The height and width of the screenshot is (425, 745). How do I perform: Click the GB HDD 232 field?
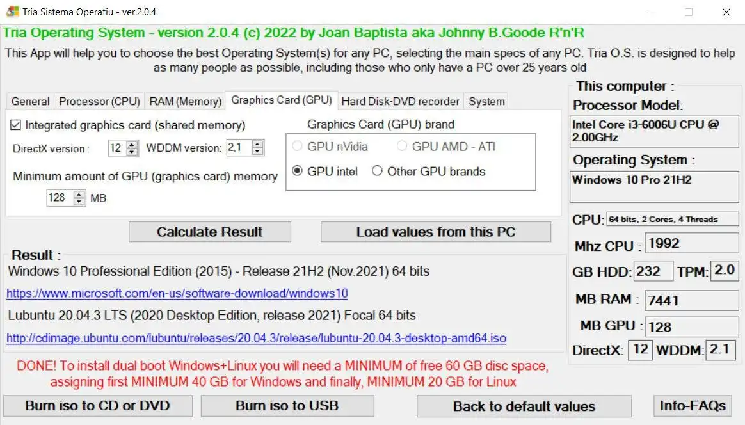(x=653, y=271)
